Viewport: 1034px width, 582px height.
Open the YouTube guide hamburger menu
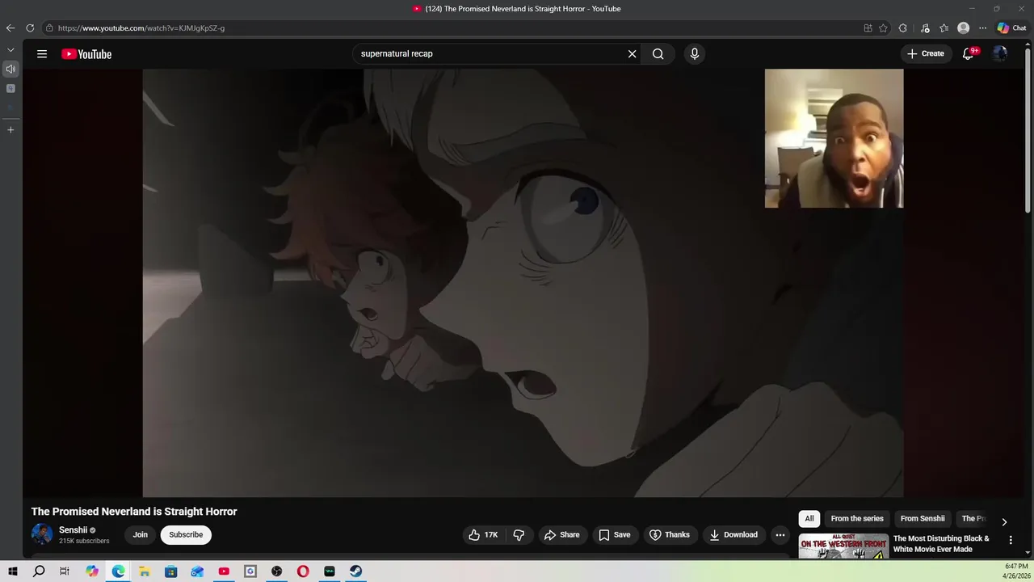[42, 54]
